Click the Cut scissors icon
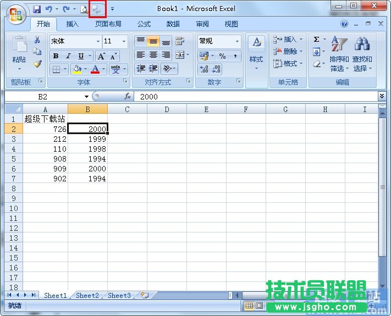Screen dimensions: 391x316 (x=37, y=40)
